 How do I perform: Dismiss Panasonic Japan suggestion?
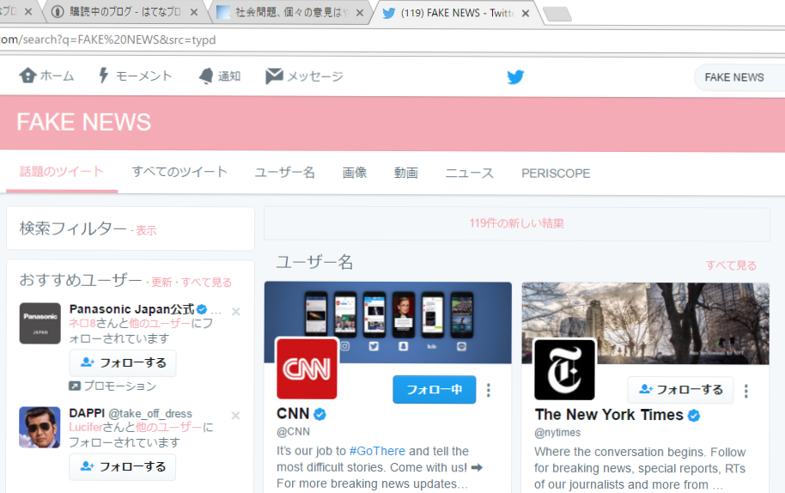coord(236,312)
